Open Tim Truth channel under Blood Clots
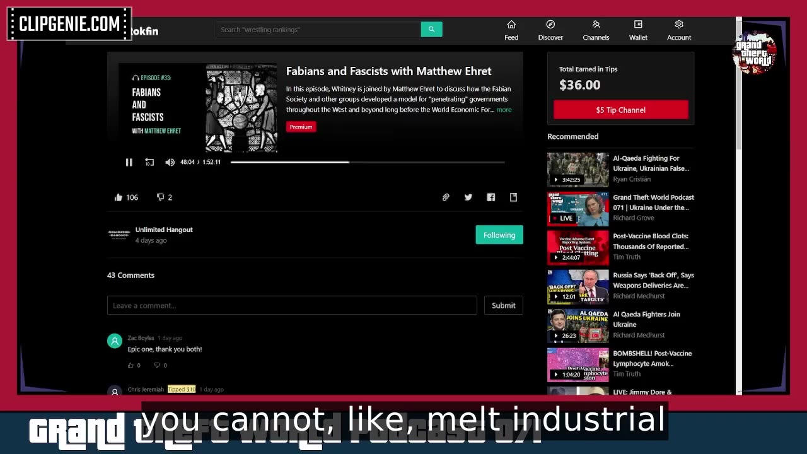The height and width of the screenshot is (454, 807). 627,257
